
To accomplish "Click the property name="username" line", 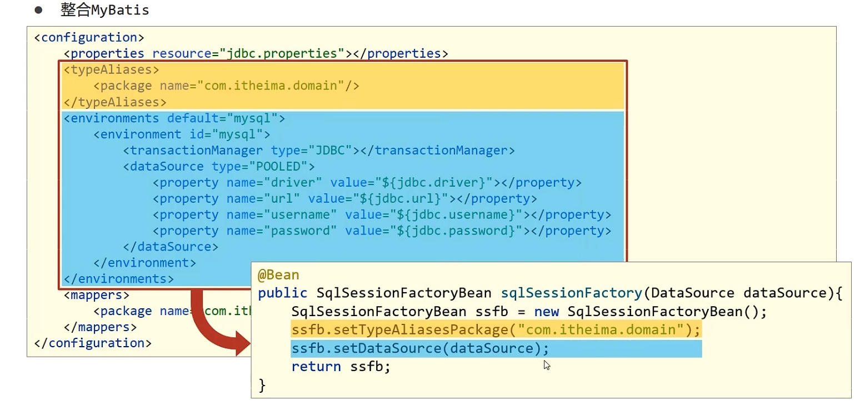I will (382, 215).
